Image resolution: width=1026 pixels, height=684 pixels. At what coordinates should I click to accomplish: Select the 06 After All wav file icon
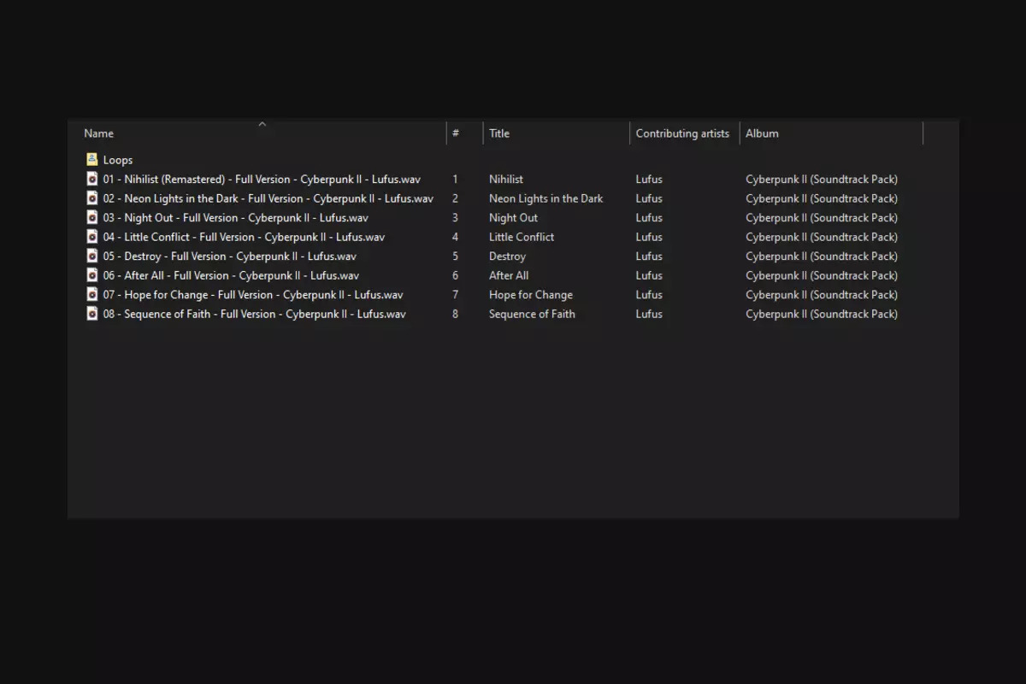coord(92,275)
